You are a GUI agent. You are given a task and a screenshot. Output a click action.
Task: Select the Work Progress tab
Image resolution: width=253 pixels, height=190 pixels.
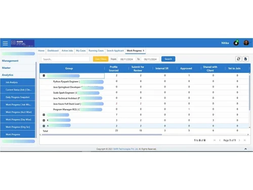click(x=134, y=51)
